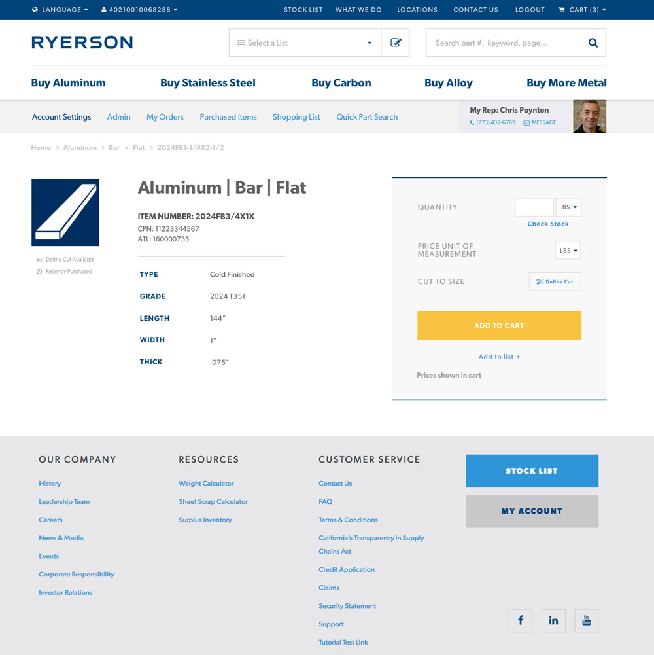Click the LinkedIn icon
Image resolution: width=654 pixels, height=655 pixels.
[x=553, y=621]
